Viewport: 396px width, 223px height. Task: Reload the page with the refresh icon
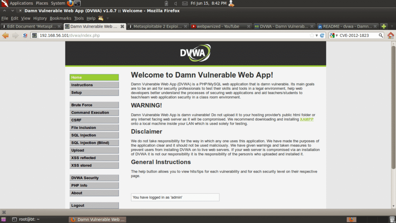point(322,35)
